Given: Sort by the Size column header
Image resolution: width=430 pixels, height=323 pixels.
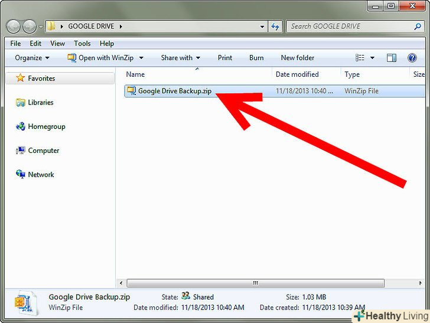Looking at the screenshot, I should (x=419, y=74).
